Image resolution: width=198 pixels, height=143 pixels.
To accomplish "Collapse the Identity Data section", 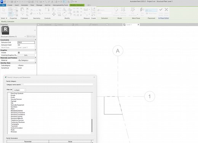I will (35, 63).
